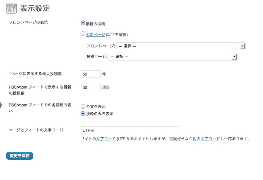Open the 固定ページ link
Image resolution: width=263 pixels, height=180 pixels.
[95, 35]
